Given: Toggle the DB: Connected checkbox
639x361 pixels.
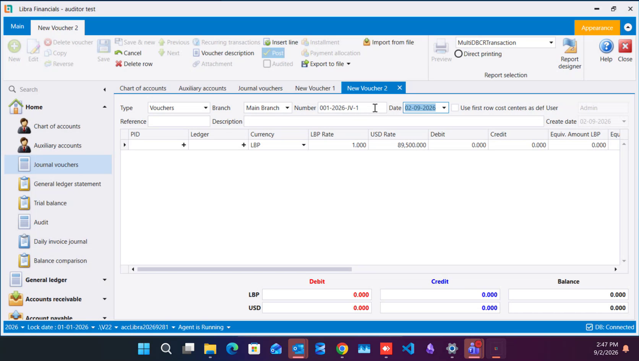Looking at the screenshot, I should click(x=589, y=327).
